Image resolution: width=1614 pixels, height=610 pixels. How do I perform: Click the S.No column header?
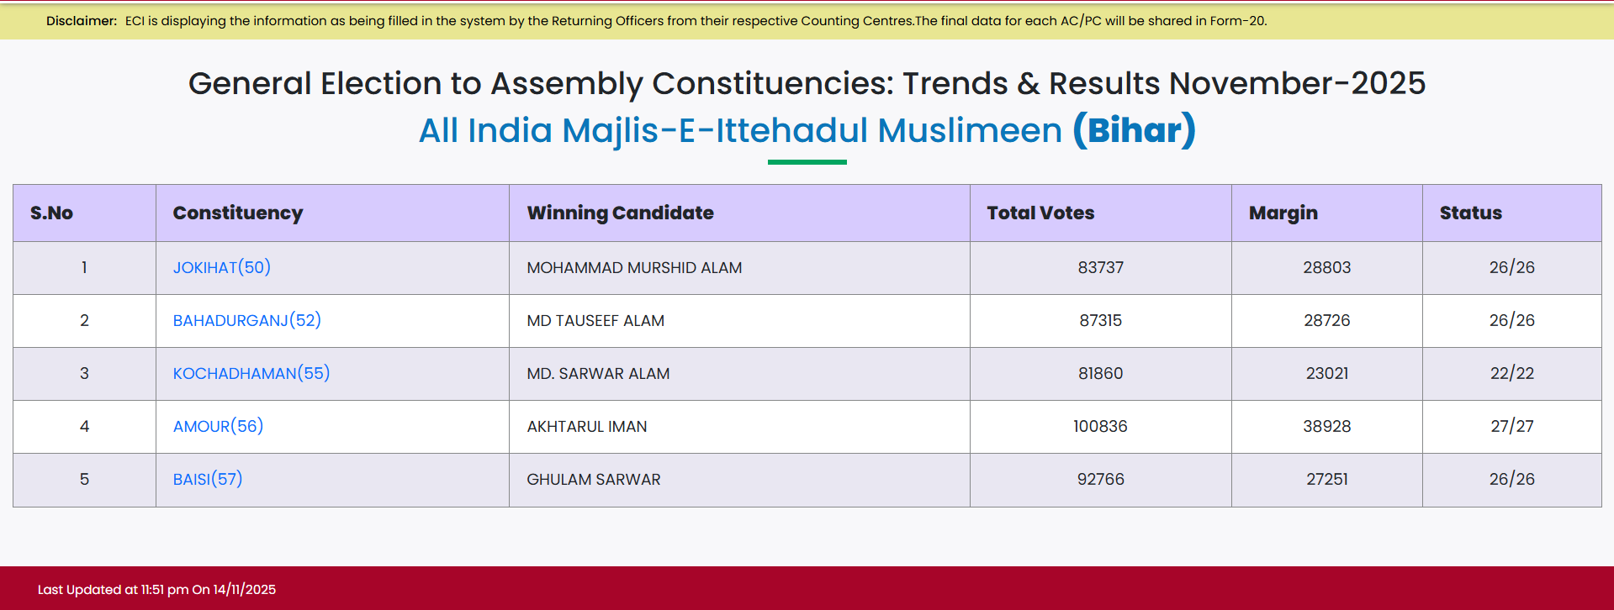click(51, 213)
